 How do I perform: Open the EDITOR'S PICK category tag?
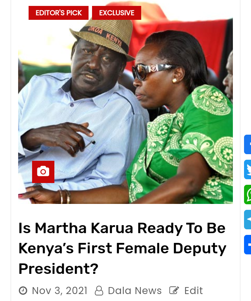click(59, 13)
